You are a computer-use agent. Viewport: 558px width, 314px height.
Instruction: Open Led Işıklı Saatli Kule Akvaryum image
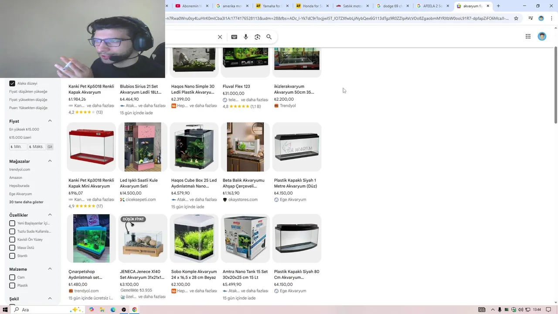tap(143, 147)
